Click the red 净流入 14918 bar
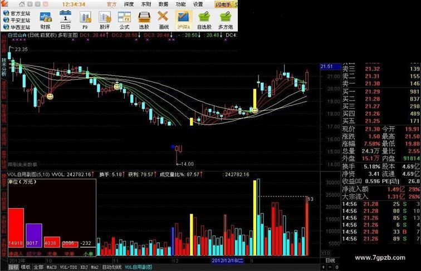Image resolution: width=421 pixels, height=271 pixels. pos(16,228)
